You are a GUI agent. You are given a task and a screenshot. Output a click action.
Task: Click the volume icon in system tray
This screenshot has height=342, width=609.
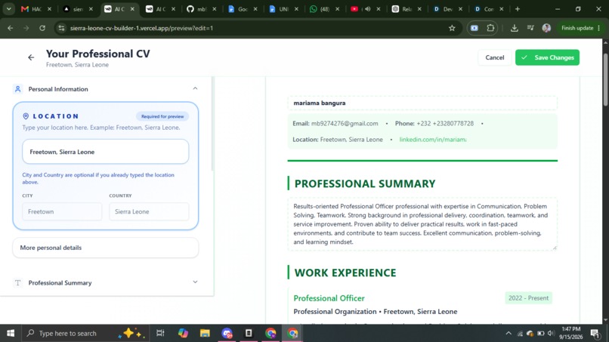pos(551,333)
